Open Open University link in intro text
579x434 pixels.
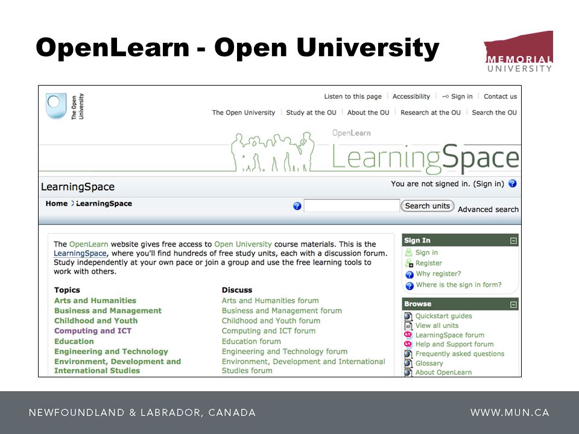[243, 244]
